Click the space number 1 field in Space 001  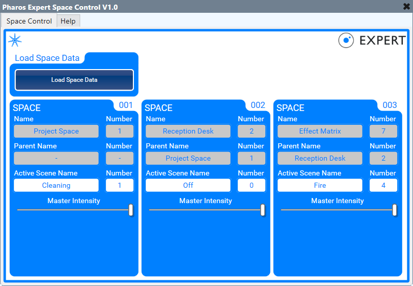[x=120, y=131]
